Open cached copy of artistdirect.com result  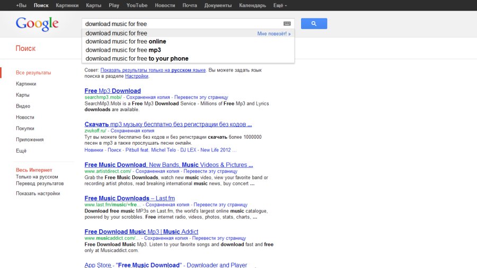click(157, 172)
